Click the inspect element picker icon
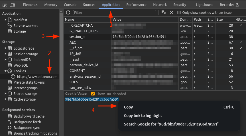 pos(5,5)
